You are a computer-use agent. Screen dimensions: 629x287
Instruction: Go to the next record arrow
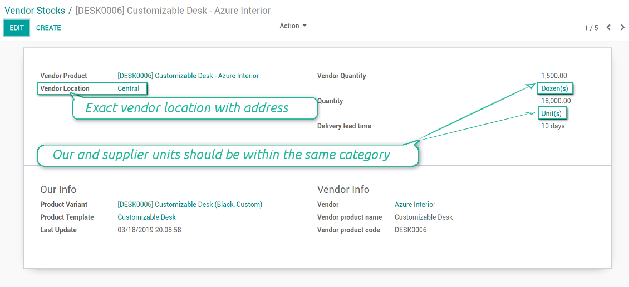point(622,27)
